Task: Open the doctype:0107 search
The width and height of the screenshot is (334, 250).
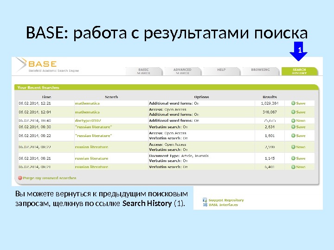Action: tap(88, 120)
